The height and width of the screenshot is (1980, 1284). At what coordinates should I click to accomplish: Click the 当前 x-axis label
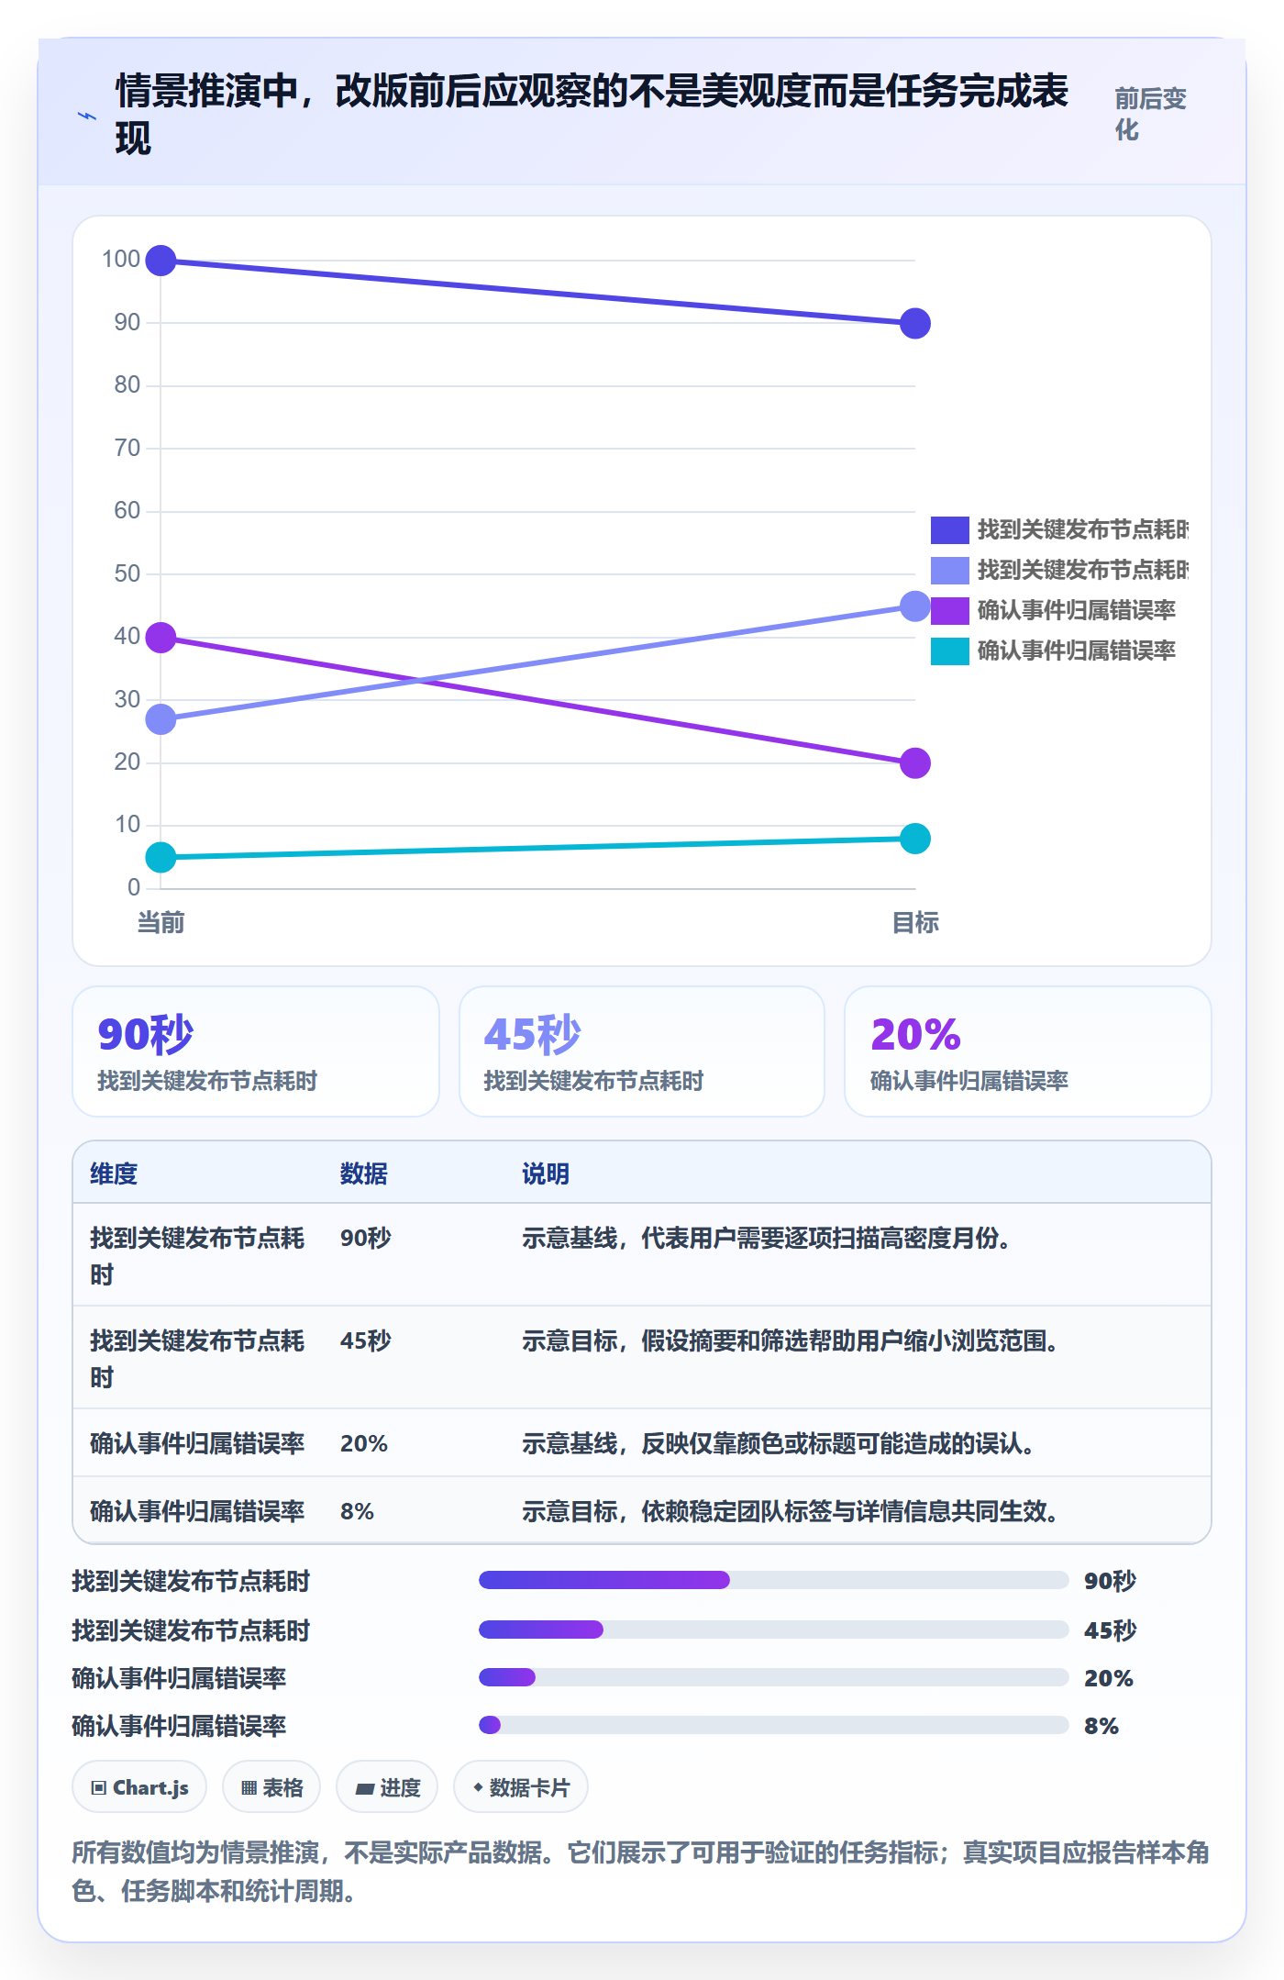[x=160, y=922]
